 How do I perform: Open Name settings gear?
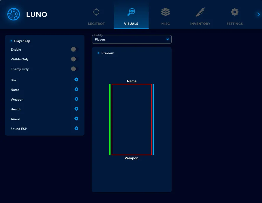click(77, 89)
